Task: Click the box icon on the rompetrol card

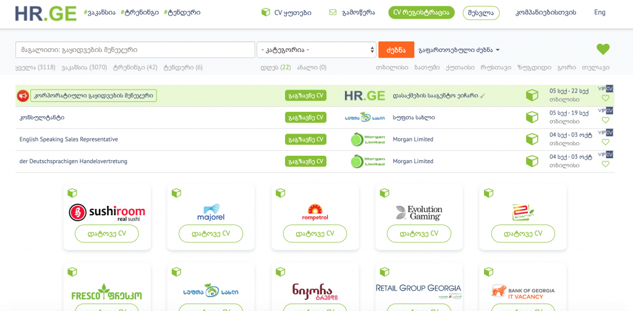Action: 280,193
